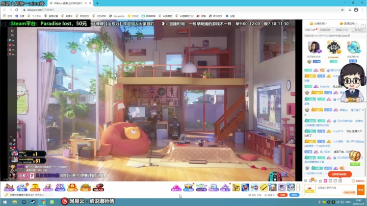The height and width of the screenshot is (206, 367).
Task: Go back to the previous browser page
Action: [5, 10]
